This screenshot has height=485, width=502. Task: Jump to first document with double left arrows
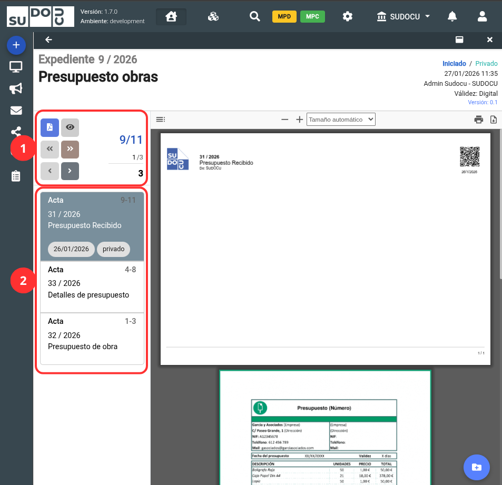tap(50, 149)
